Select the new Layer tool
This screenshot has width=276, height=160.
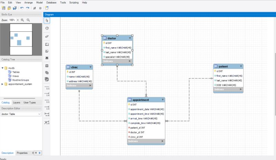click(x=47, y=44)
